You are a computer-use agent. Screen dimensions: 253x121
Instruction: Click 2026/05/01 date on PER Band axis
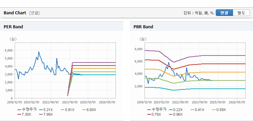click(x=107, y=102)
